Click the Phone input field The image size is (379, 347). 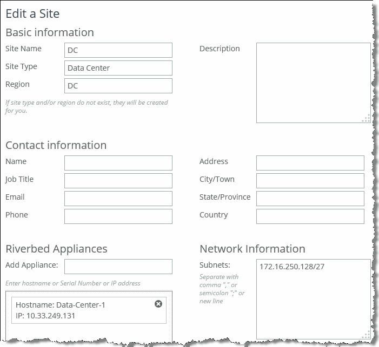point(118,216)
